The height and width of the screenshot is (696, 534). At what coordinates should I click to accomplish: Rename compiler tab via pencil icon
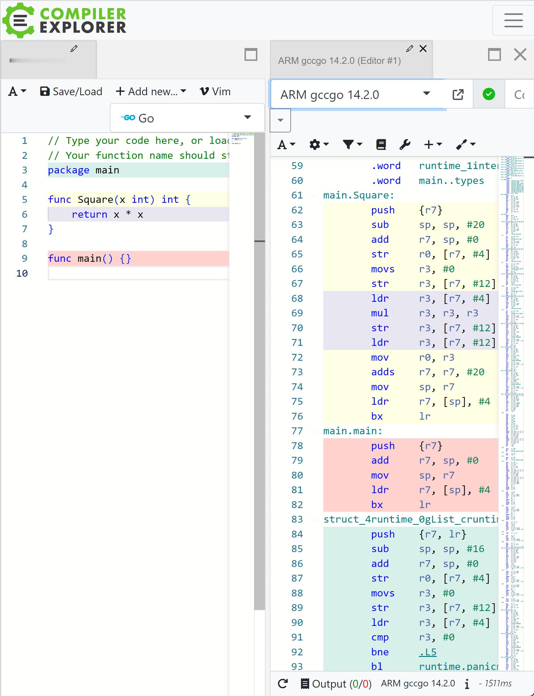409,49
